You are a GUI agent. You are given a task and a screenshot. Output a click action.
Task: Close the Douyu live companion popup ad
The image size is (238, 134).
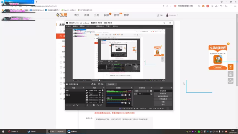(228, 44)
